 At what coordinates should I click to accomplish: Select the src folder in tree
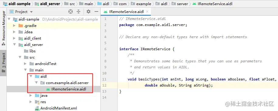[x=32, y=57]
